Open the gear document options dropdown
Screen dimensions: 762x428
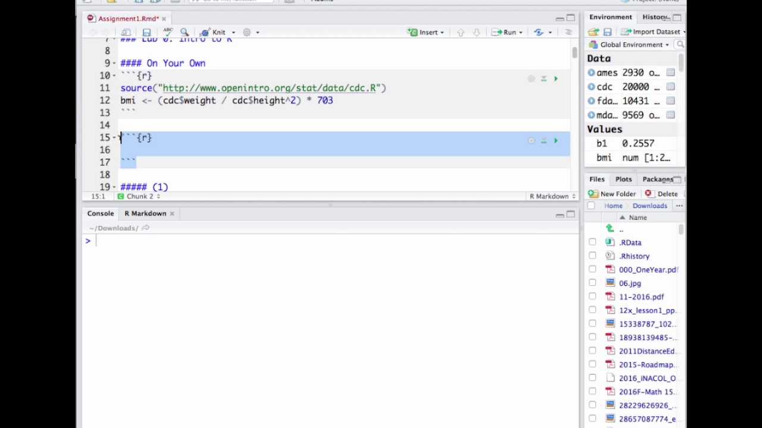pos(251,32)
